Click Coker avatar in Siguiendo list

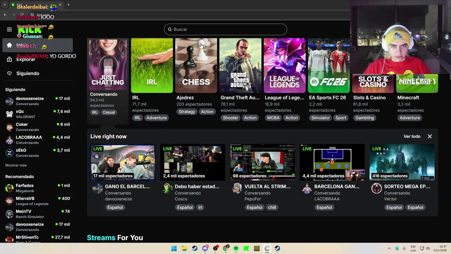(10, 127)
